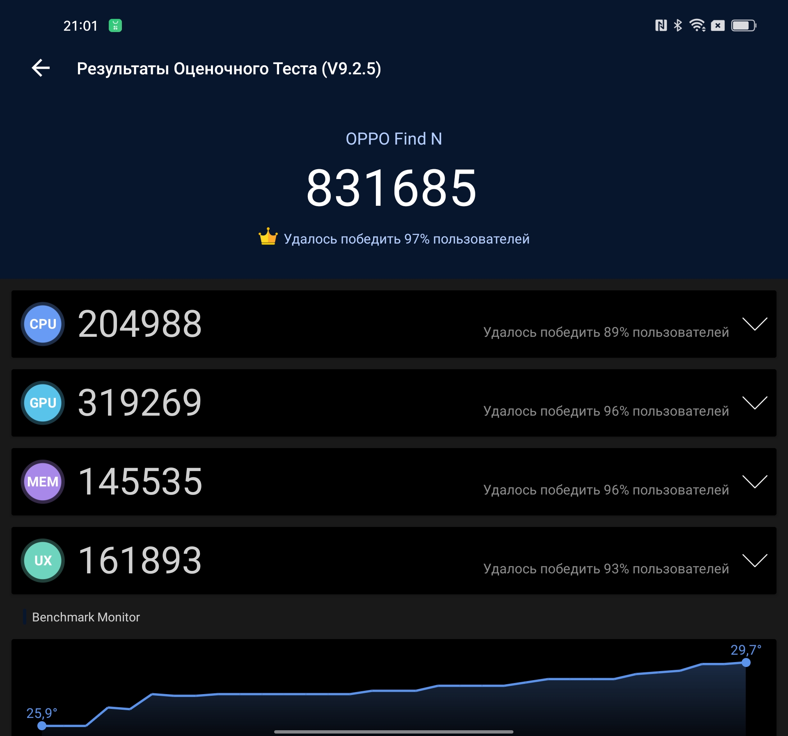The width and height of the screenshot is (788, 736).
Task: Select the MEM score 145535
Action: [x=140, y=482]
